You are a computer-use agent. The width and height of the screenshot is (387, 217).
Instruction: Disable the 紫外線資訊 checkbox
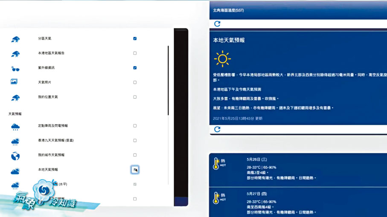point(135,68)
